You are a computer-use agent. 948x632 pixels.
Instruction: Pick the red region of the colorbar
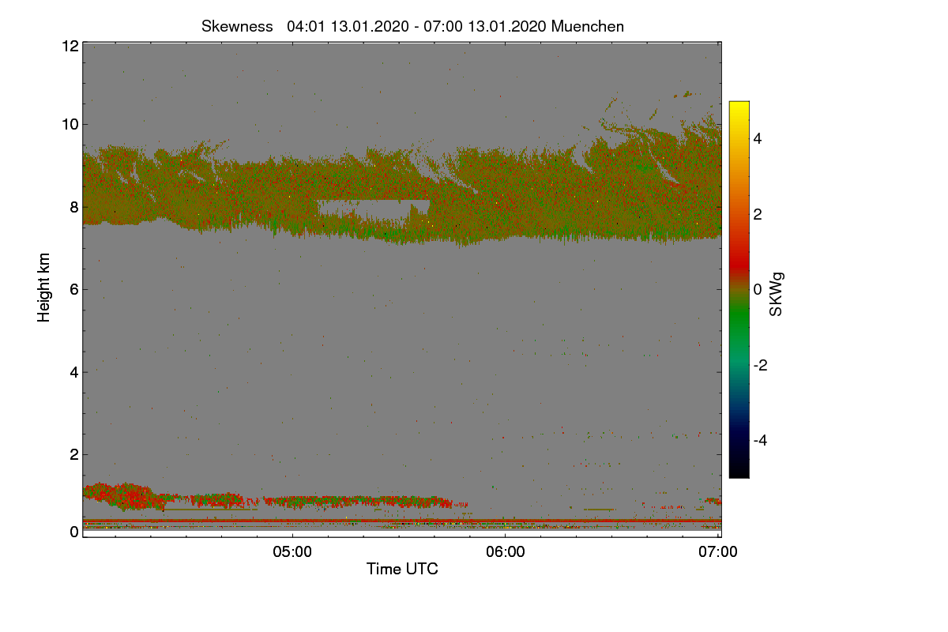point(739,261)
